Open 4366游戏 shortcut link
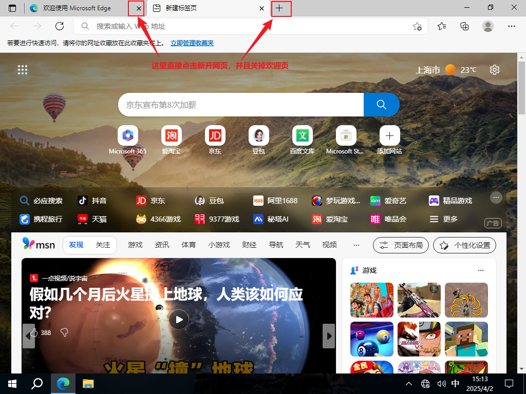Image resolution: width=526 pixels, height=394 pixels. (158, 219)
